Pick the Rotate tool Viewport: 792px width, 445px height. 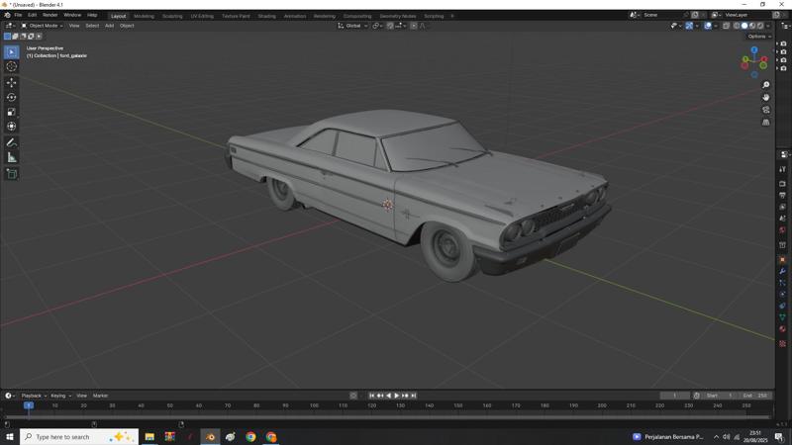click(x=11, y=97)
